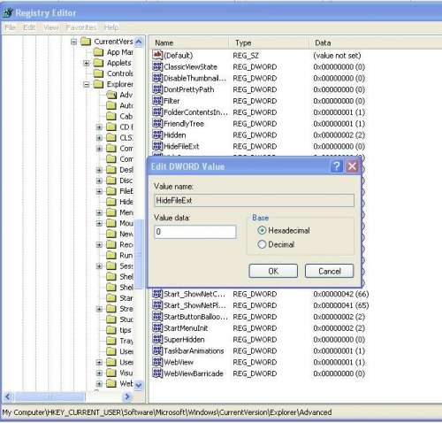This screenshot has width=442, height=423.
Task: Sort values by the Name column
Action: [x=189, y=42]
